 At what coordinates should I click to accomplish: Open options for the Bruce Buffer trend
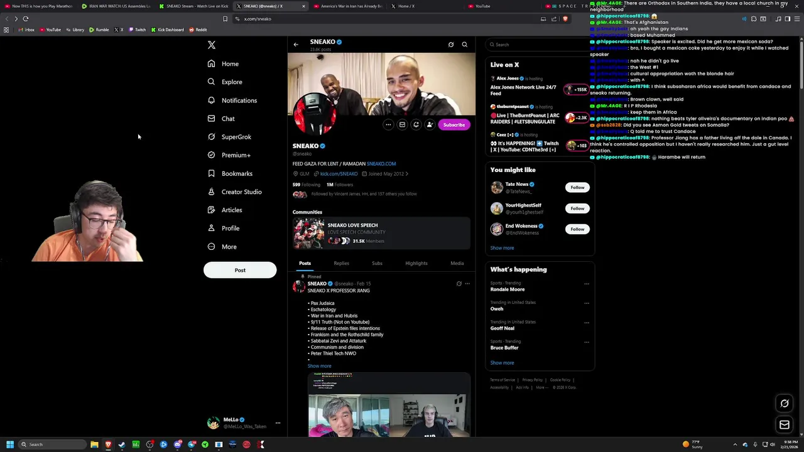587,342
